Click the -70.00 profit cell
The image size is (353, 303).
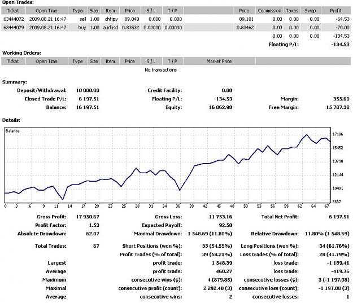click(x=342, y=28)
